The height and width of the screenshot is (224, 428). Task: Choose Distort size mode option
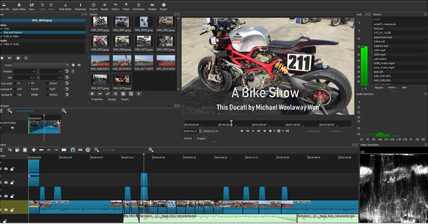pyautogui.click(x=47, y=83)
